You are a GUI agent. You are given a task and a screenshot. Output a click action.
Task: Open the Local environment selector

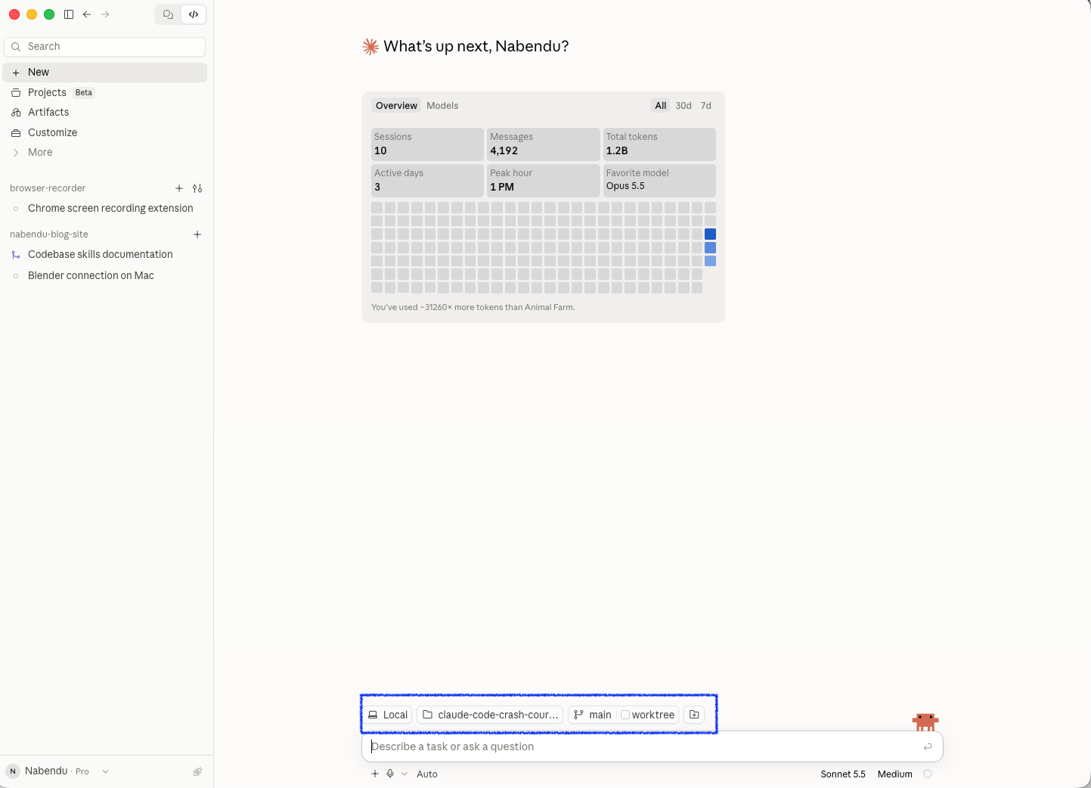[388, 715]
